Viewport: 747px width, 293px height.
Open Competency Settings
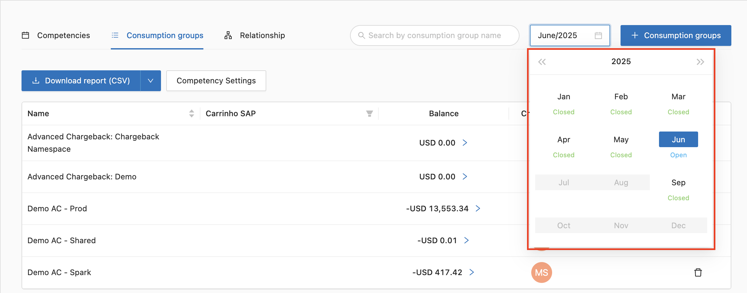[216, 81]
